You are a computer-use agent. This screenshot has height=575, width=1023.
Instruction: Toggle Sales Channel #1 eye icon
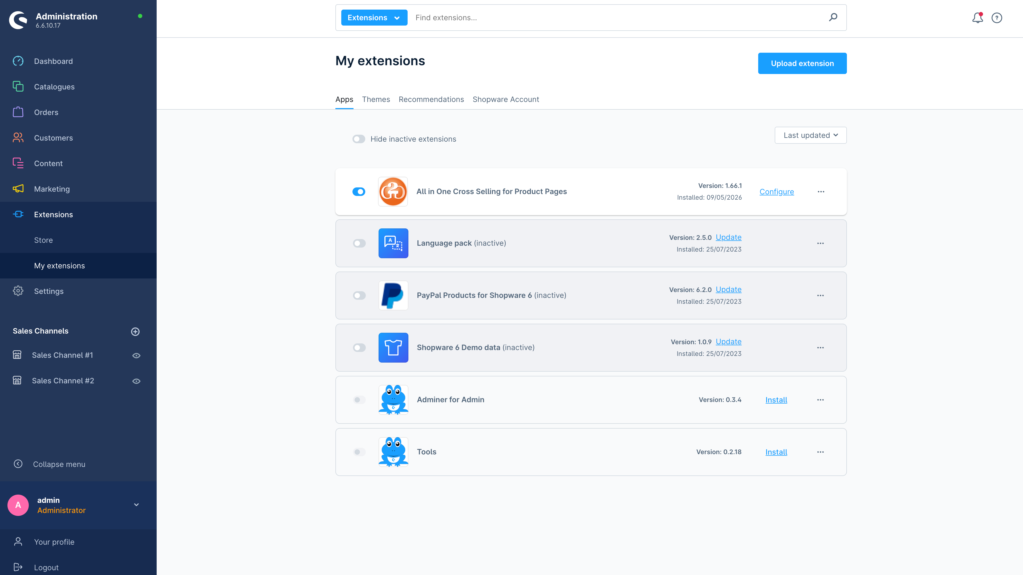(136, 356)
